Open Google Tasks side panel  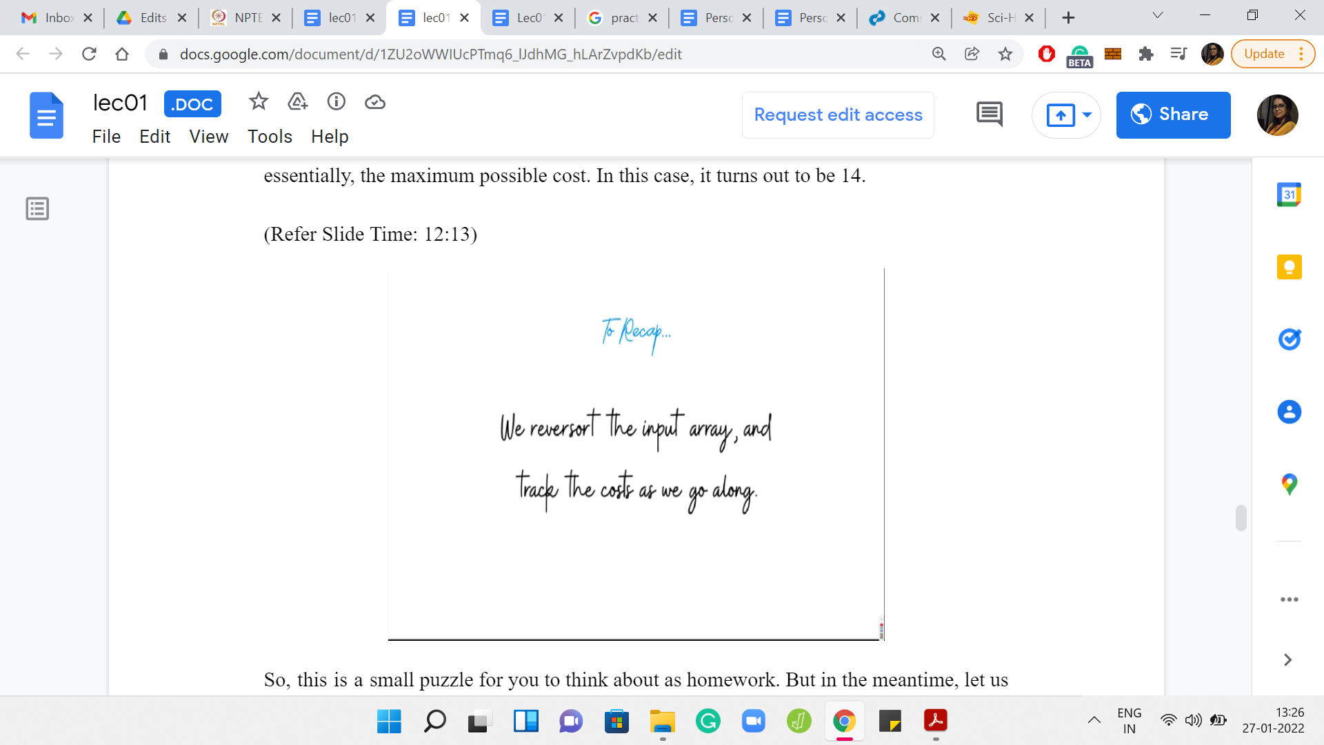tap(1289, 339)
